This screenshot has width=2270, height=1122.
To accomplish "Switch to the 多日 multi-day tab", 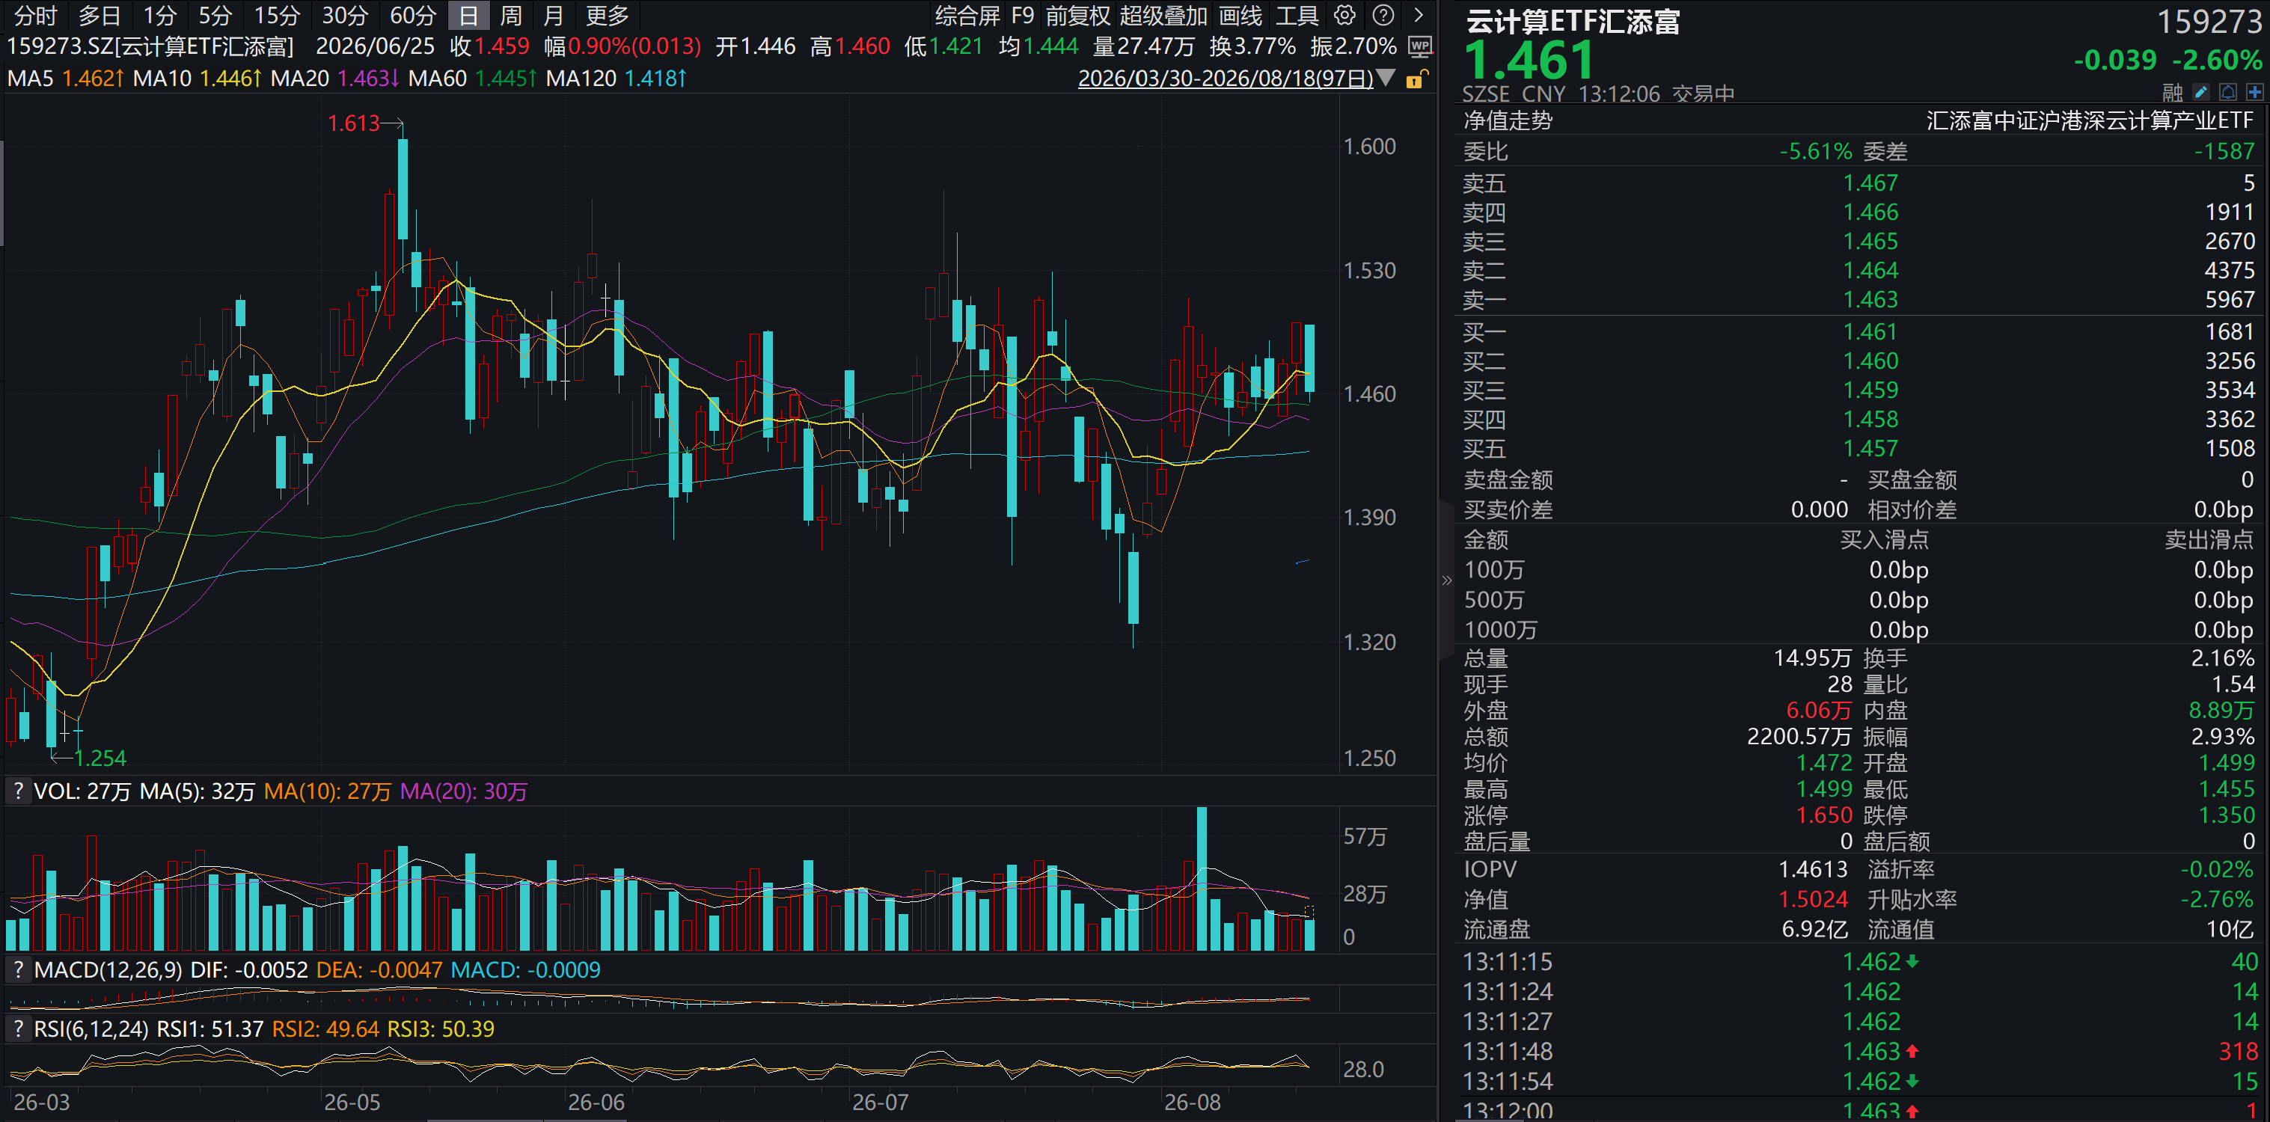I will point(100,16).
